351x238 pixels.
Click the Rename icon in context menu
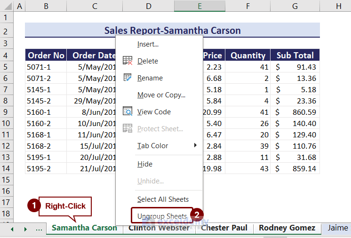(x=128, y=78)
